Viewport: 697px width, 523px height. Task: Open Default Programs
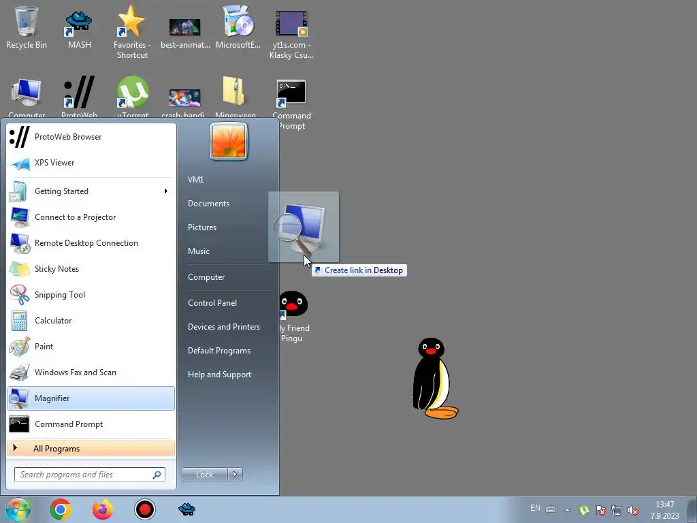pos(219,351)
